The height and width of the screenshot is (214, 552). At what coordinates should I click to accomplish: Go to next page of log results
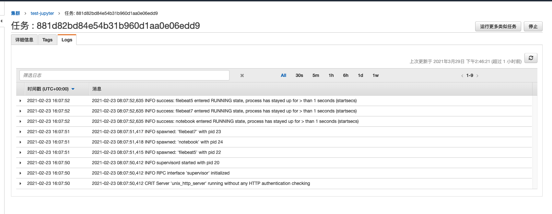click(x=477, y=76)
